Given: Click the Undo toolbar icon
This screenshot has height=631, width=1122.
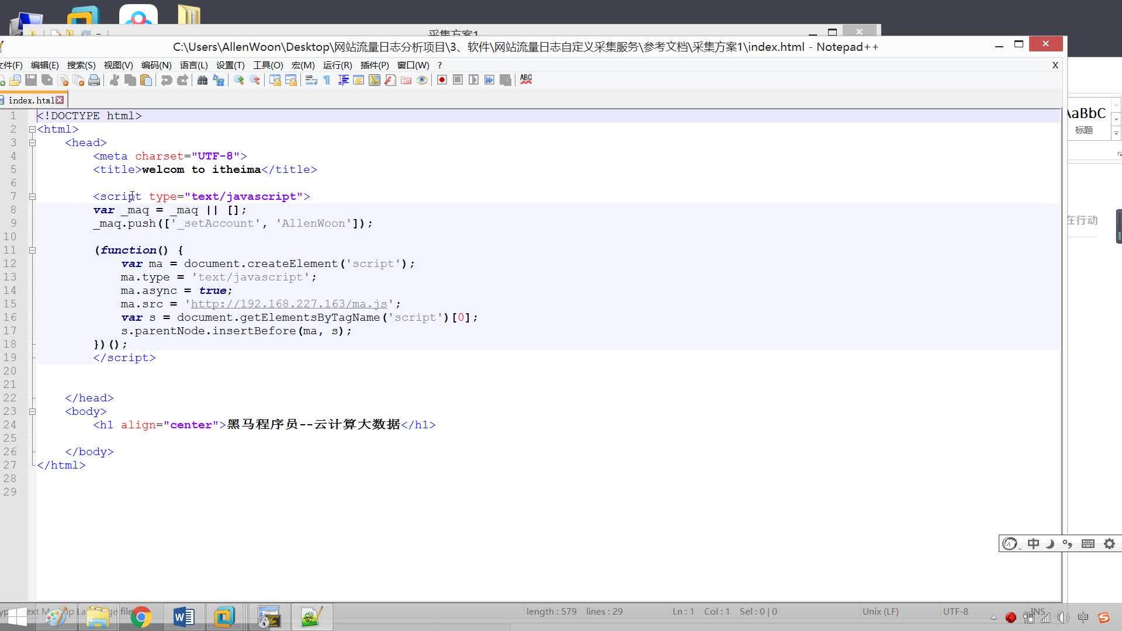Looking at the screenshot, I should coord(167,80).
